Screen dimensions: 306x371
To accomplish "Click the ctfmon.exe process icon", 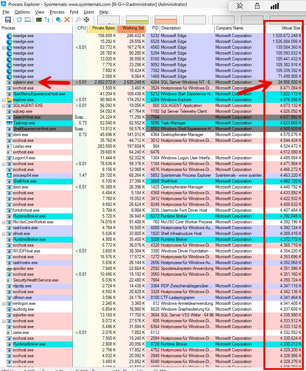I will click(x=9, y=298).
